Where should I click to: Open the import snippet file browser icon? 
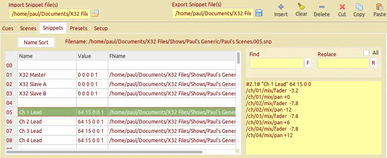coord(95,13)
